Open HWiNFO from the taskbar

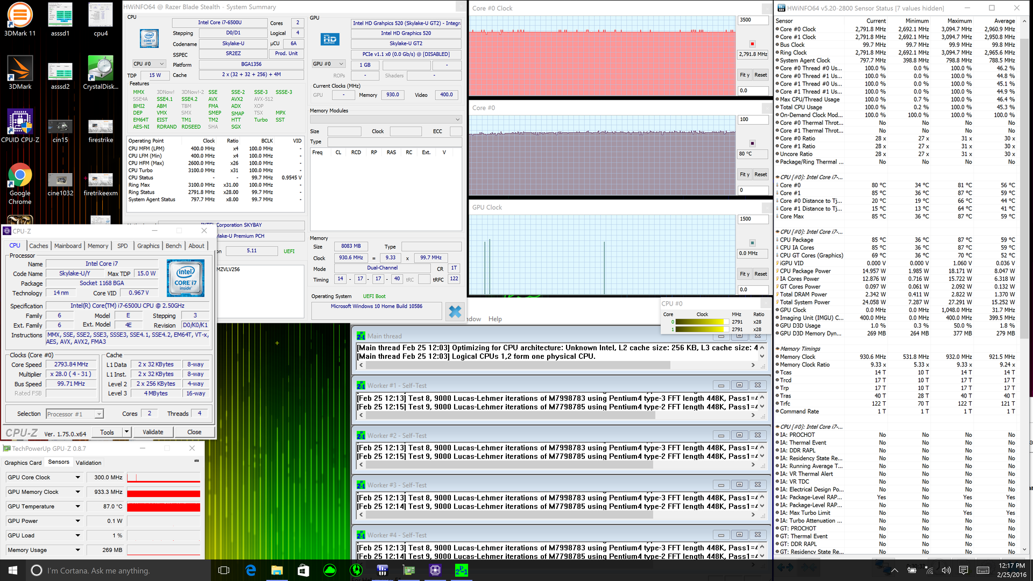click(x=382, y=570)
